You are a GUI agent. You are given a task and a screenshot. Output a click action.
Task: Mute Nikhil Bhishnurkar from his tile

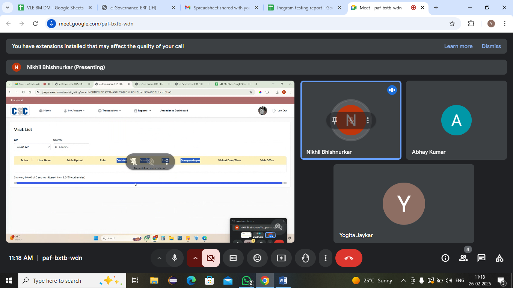[351, 120]
